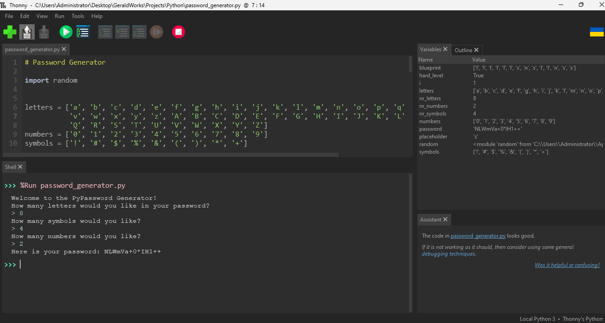The height and width of the screenshot is (323, 605).
Task: Click the Step out debug icon
Action: pos(139,32)
